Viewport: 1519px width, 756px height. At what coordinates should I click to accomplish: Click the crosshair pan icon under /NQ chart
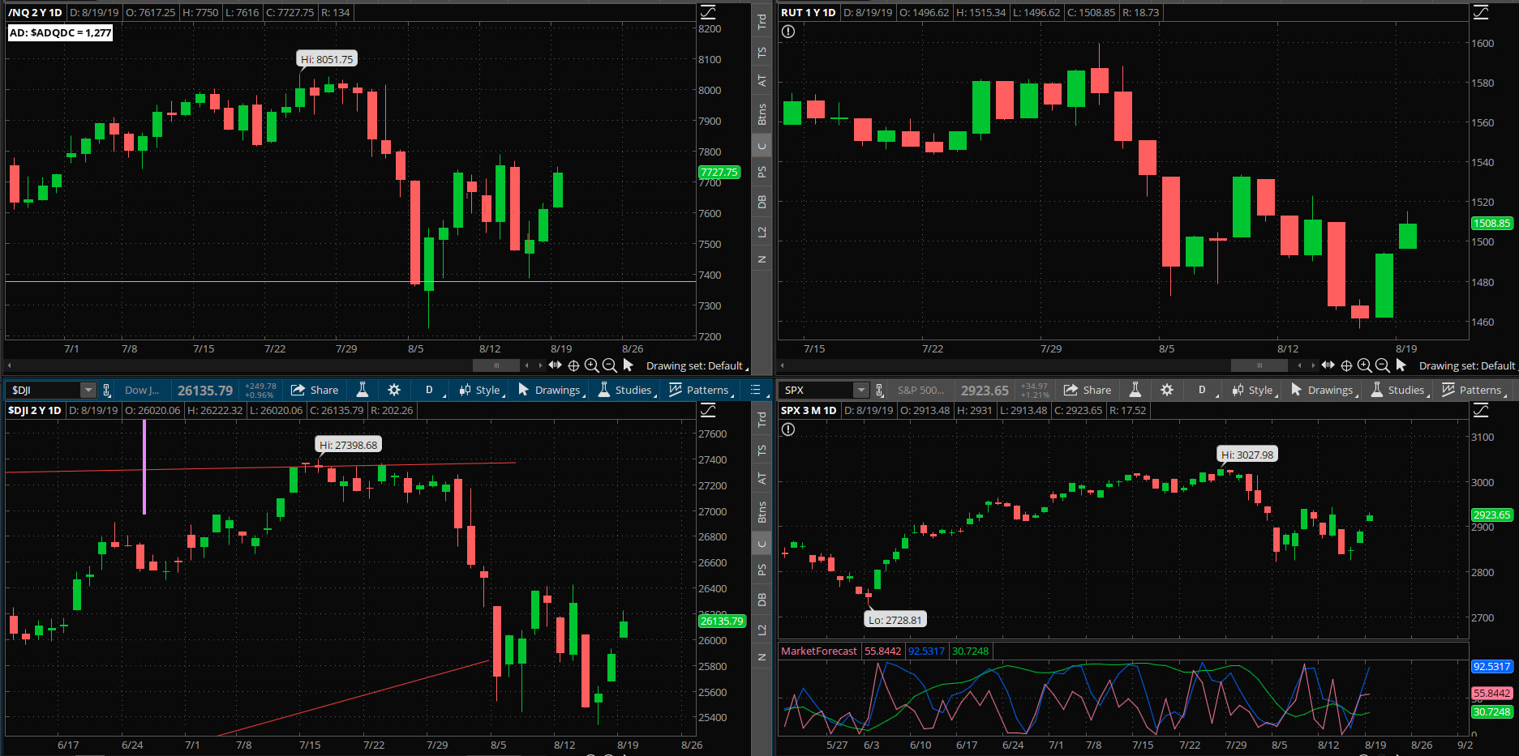573,365
